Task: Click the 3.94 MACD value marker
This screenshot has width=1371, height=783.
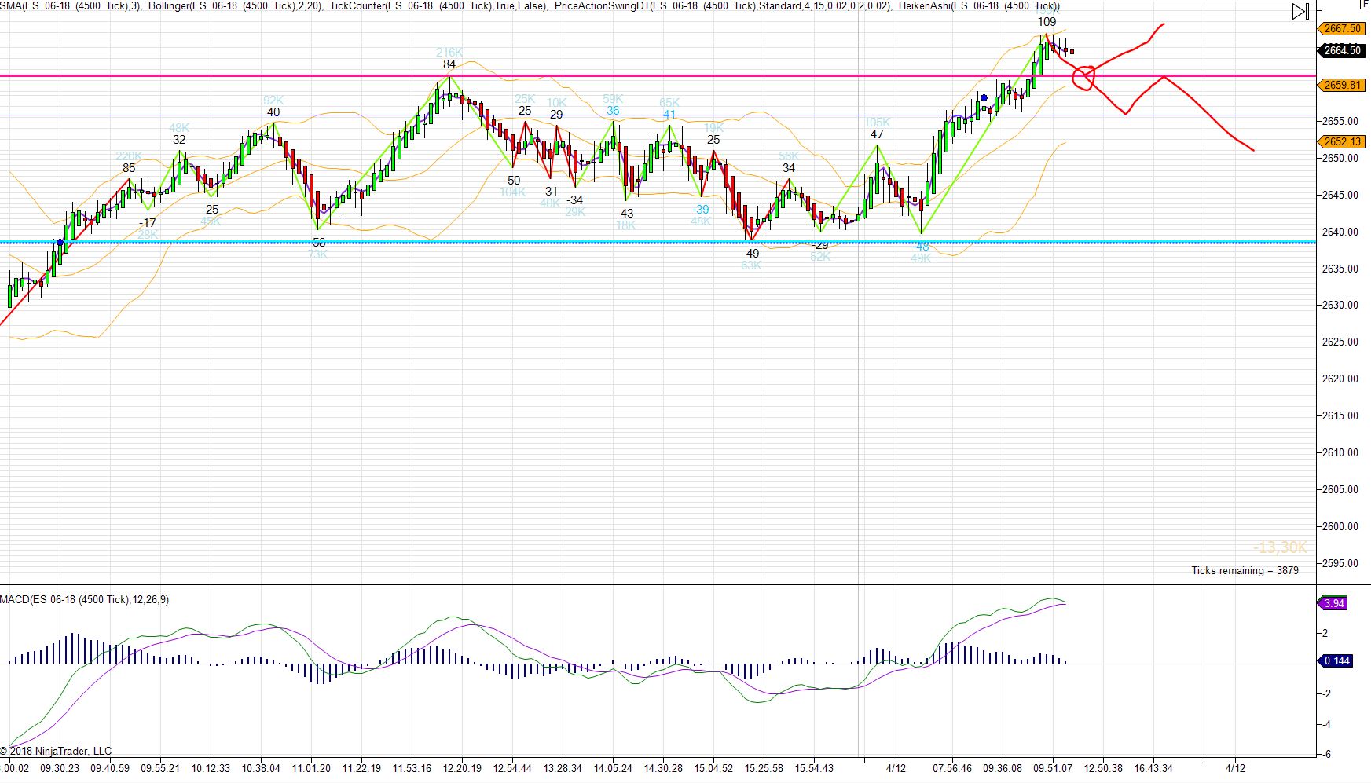Action: point(1333,603)
